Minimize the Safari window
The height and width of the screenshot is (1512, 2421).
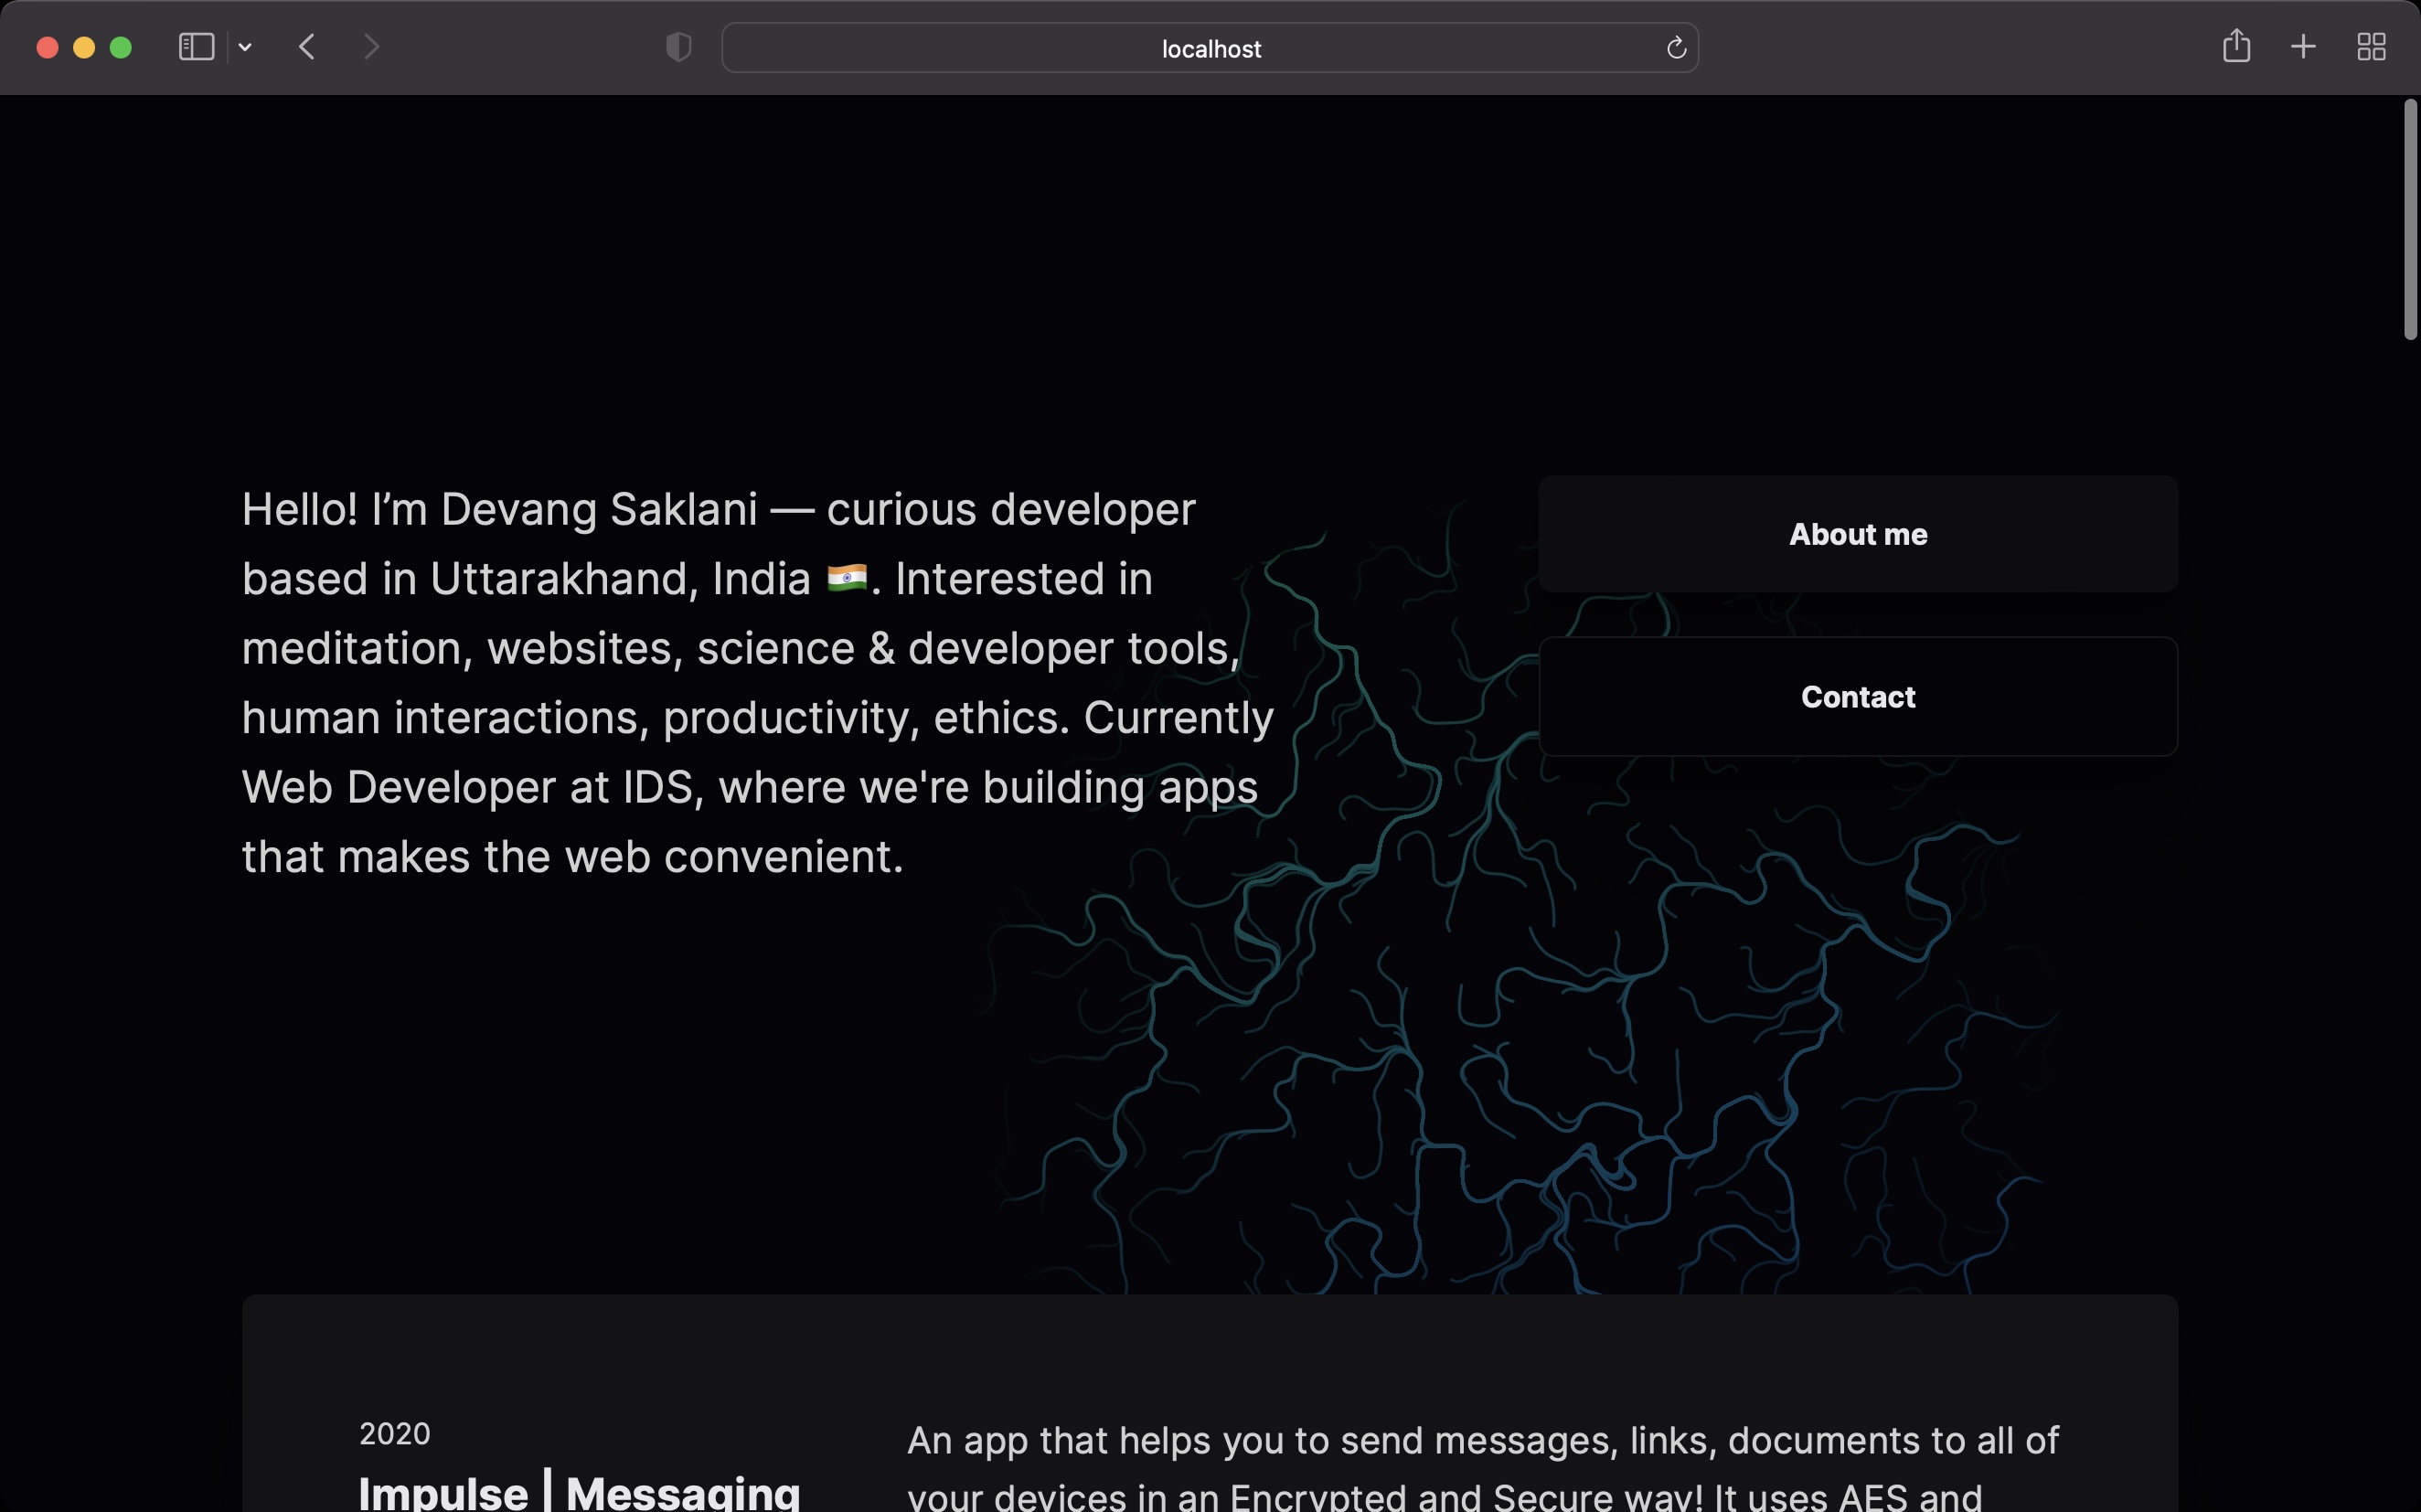click(83, 46)
